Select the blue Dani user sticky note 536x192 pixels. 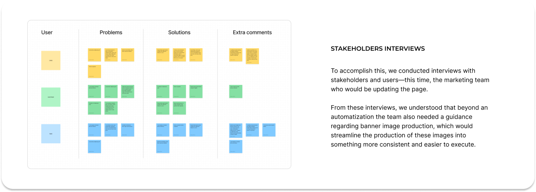point(51,134)
